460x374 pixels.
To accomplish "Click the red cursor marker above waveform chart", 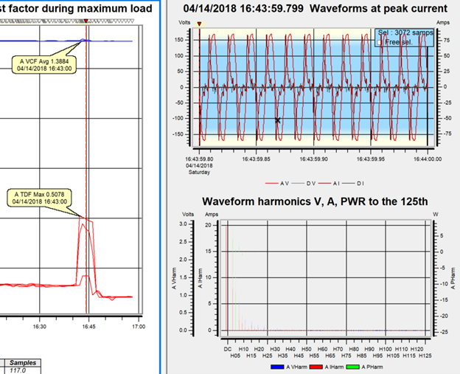I will (x=199, y=24).
